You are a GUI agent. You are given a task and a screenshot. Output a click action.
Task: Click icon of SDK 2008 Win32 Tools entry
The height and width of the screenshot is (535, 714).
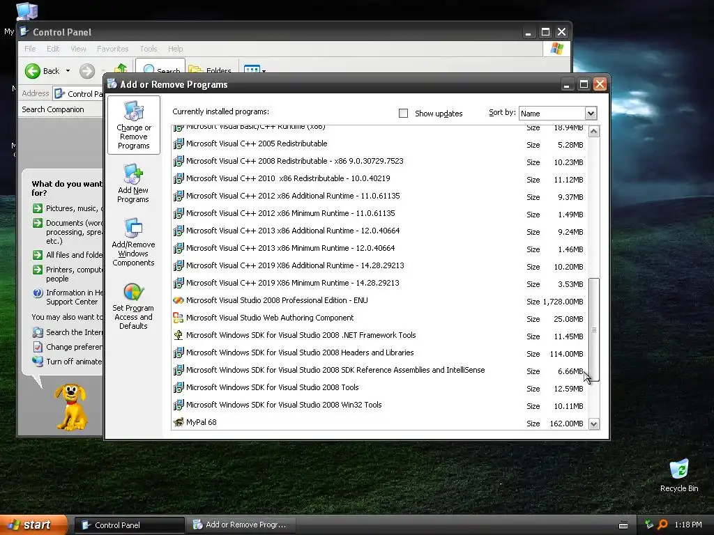point(178,405)
